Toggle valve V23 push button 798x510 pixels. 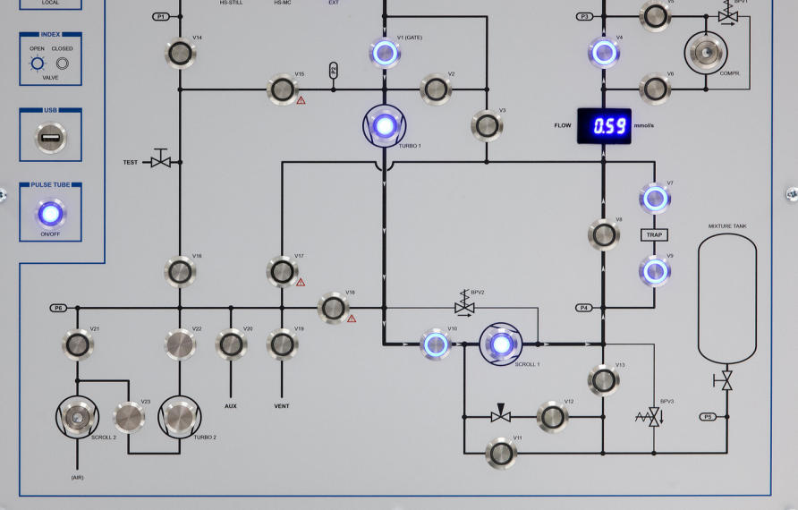[129, 417]
